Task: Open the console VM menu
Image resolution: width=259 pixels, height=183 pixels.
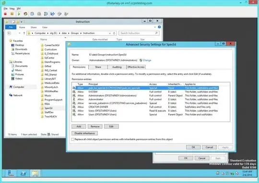Action: [x=19, y=9]
